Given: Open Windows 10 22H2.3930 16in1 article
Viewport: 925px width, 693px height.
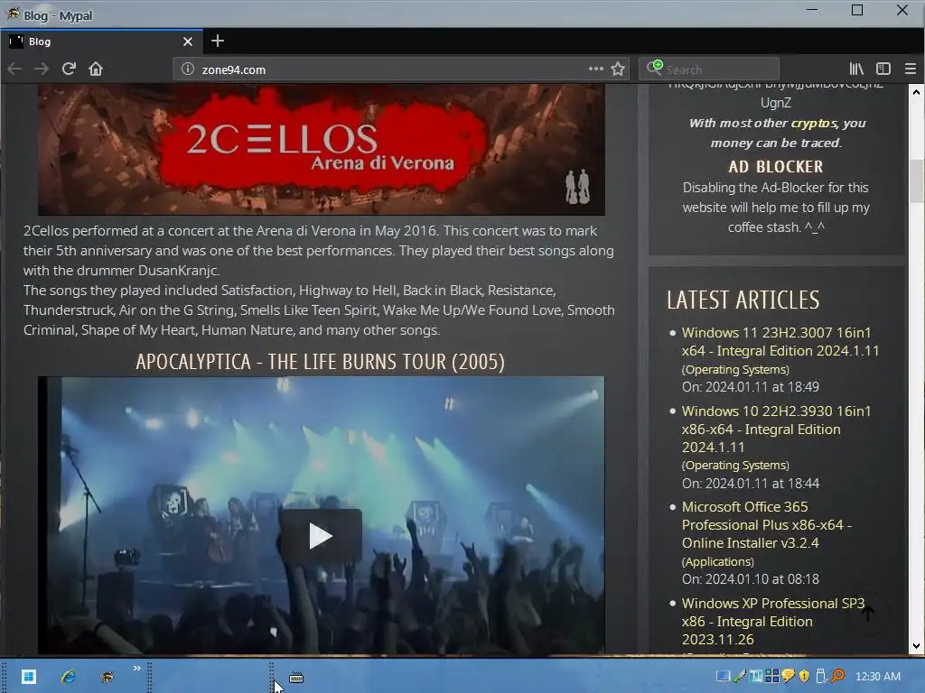Looking at the screenshot, I should click(776, 429).
